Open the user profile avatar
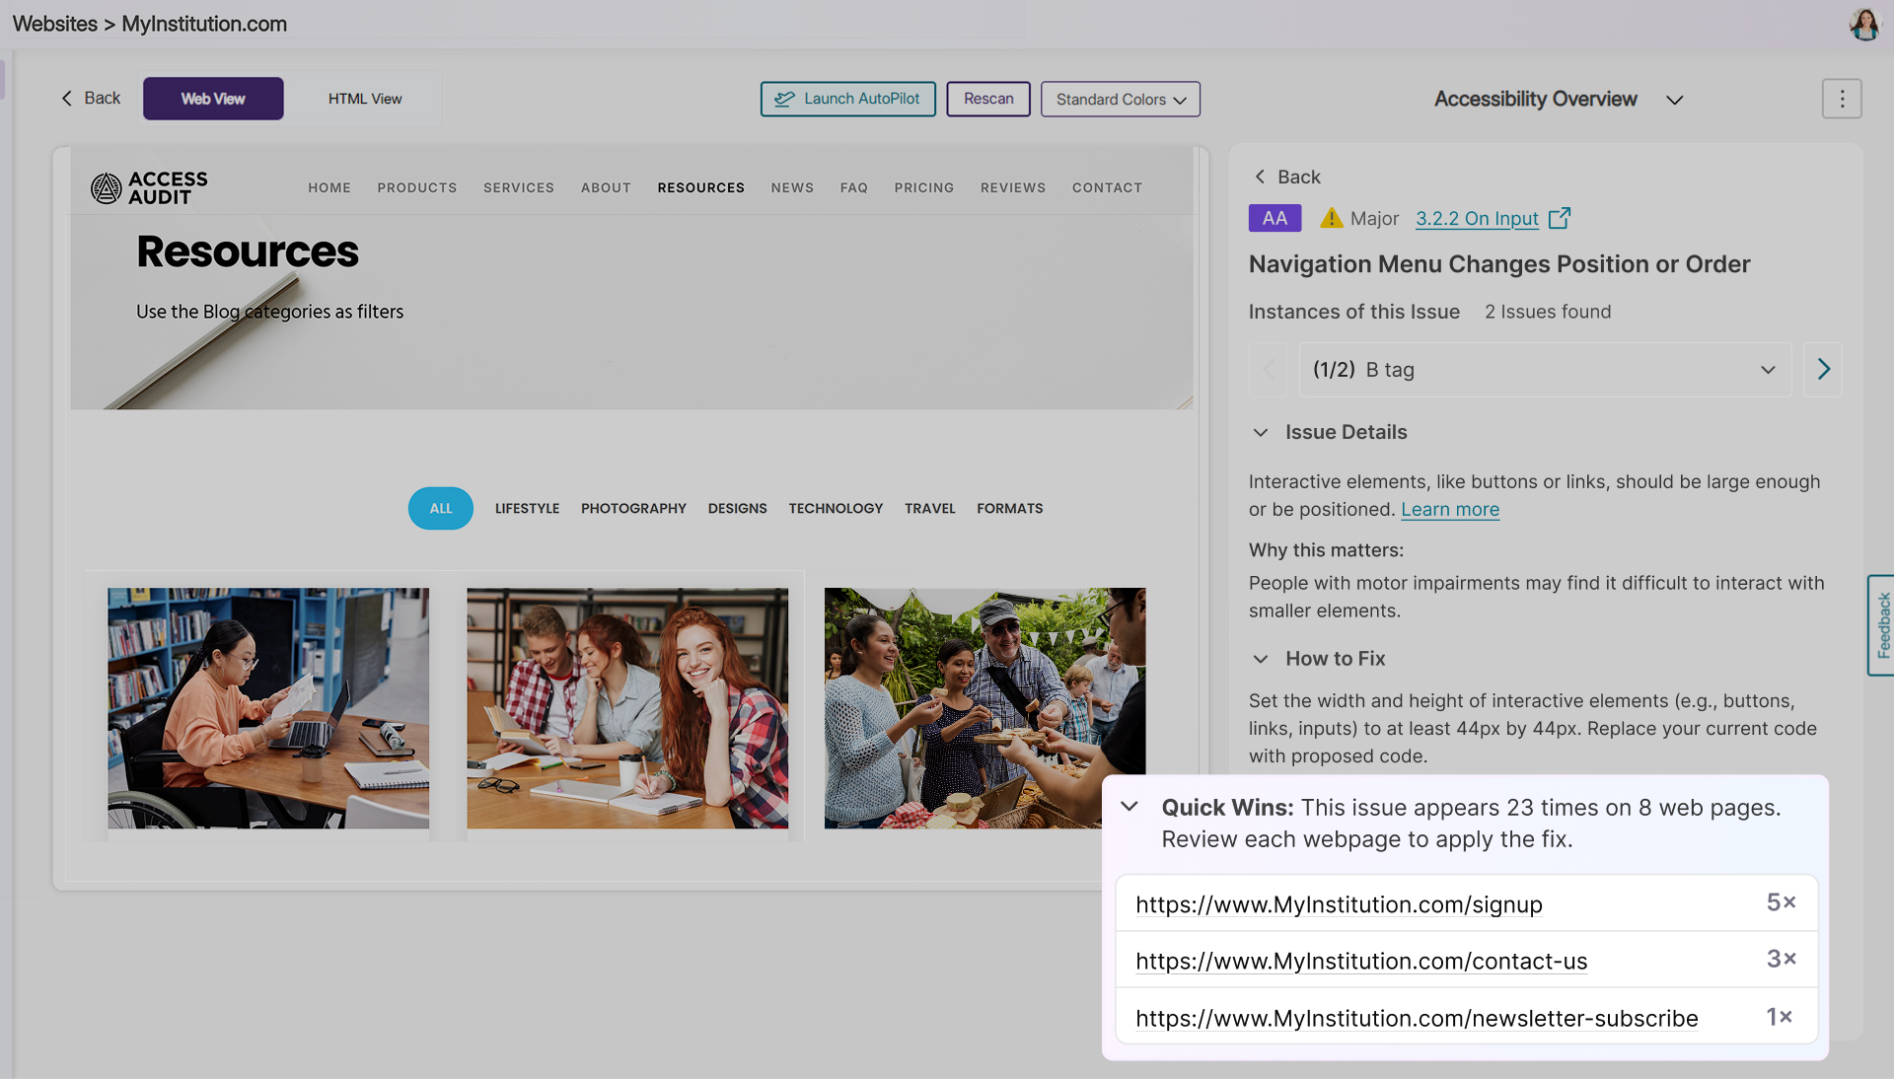This screenshot has width=1894, height=1079. [x=1864, y=23]
